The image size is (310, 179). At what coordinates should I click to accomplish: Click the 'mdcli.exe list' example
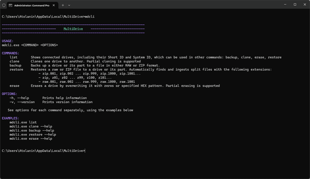point(23,122)
